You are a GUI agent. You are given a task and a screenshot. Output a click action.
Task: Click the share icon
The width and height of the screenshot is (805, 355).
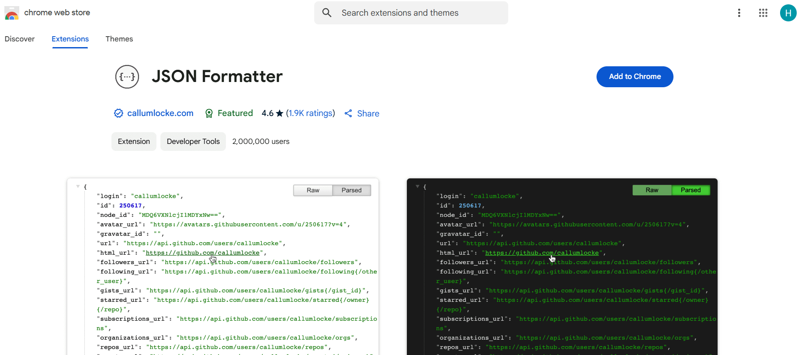coord(348,113)
